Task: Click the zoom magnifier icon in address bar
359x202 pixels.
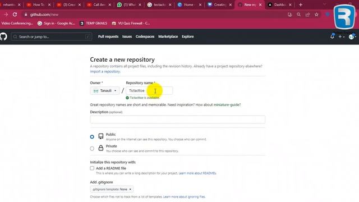Action: (298, 15)
